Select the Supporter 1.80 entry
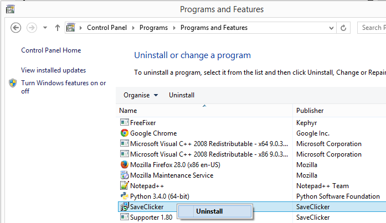The width and height of the screenshot is (386, 223). tap(151, 217)
